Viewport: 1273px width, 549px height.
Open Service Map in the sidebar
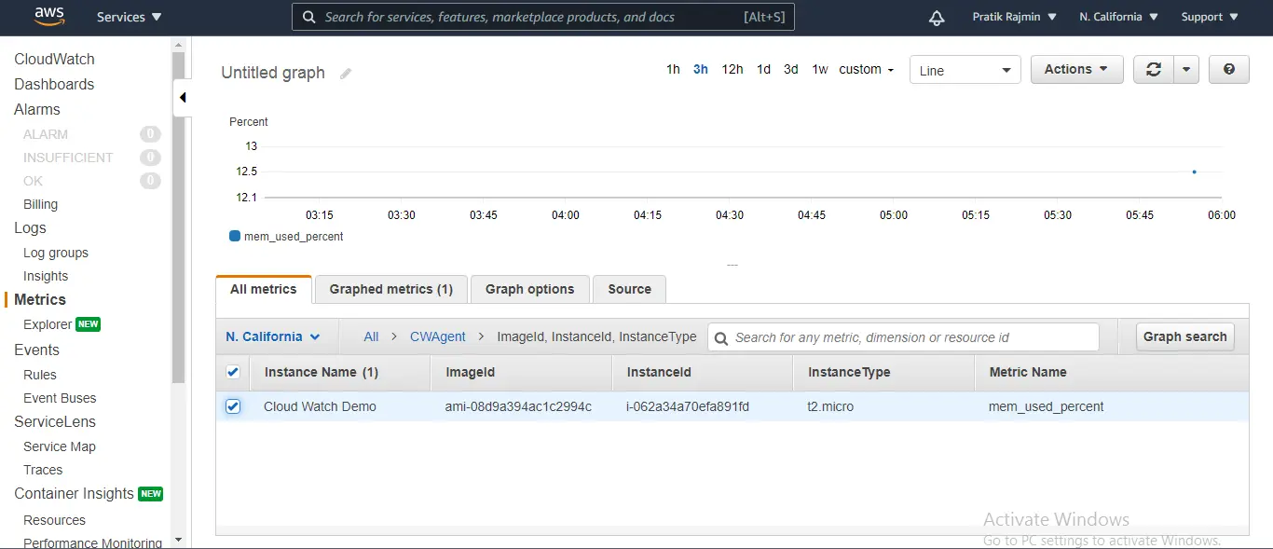pos(60,446)
